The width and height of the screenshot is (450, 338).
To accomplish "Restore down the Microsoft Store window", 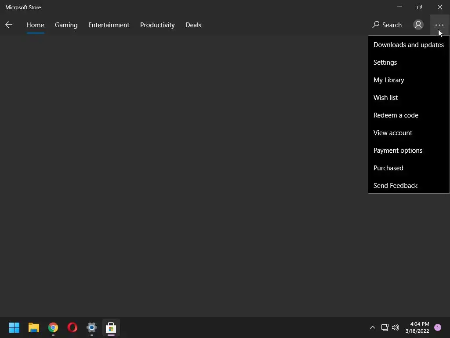I will [x=420, y=7].
